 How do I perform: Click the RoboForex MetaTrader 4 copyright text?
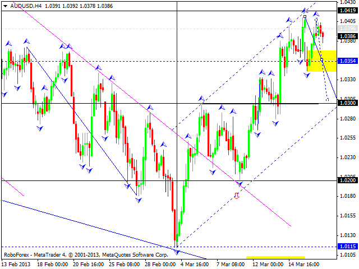point(86,254)
